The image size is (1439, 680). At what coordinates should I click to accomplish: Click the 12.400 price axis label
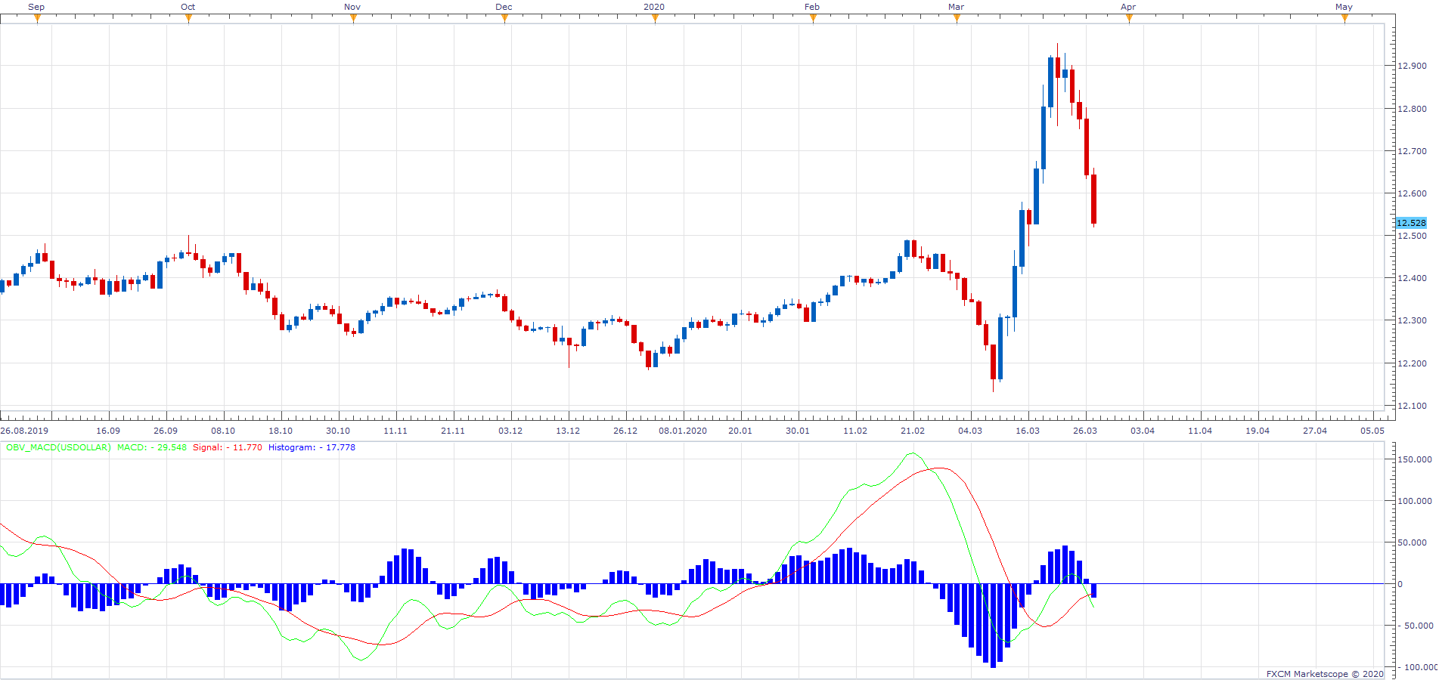pyautogui.click(x=1412, y=278)
